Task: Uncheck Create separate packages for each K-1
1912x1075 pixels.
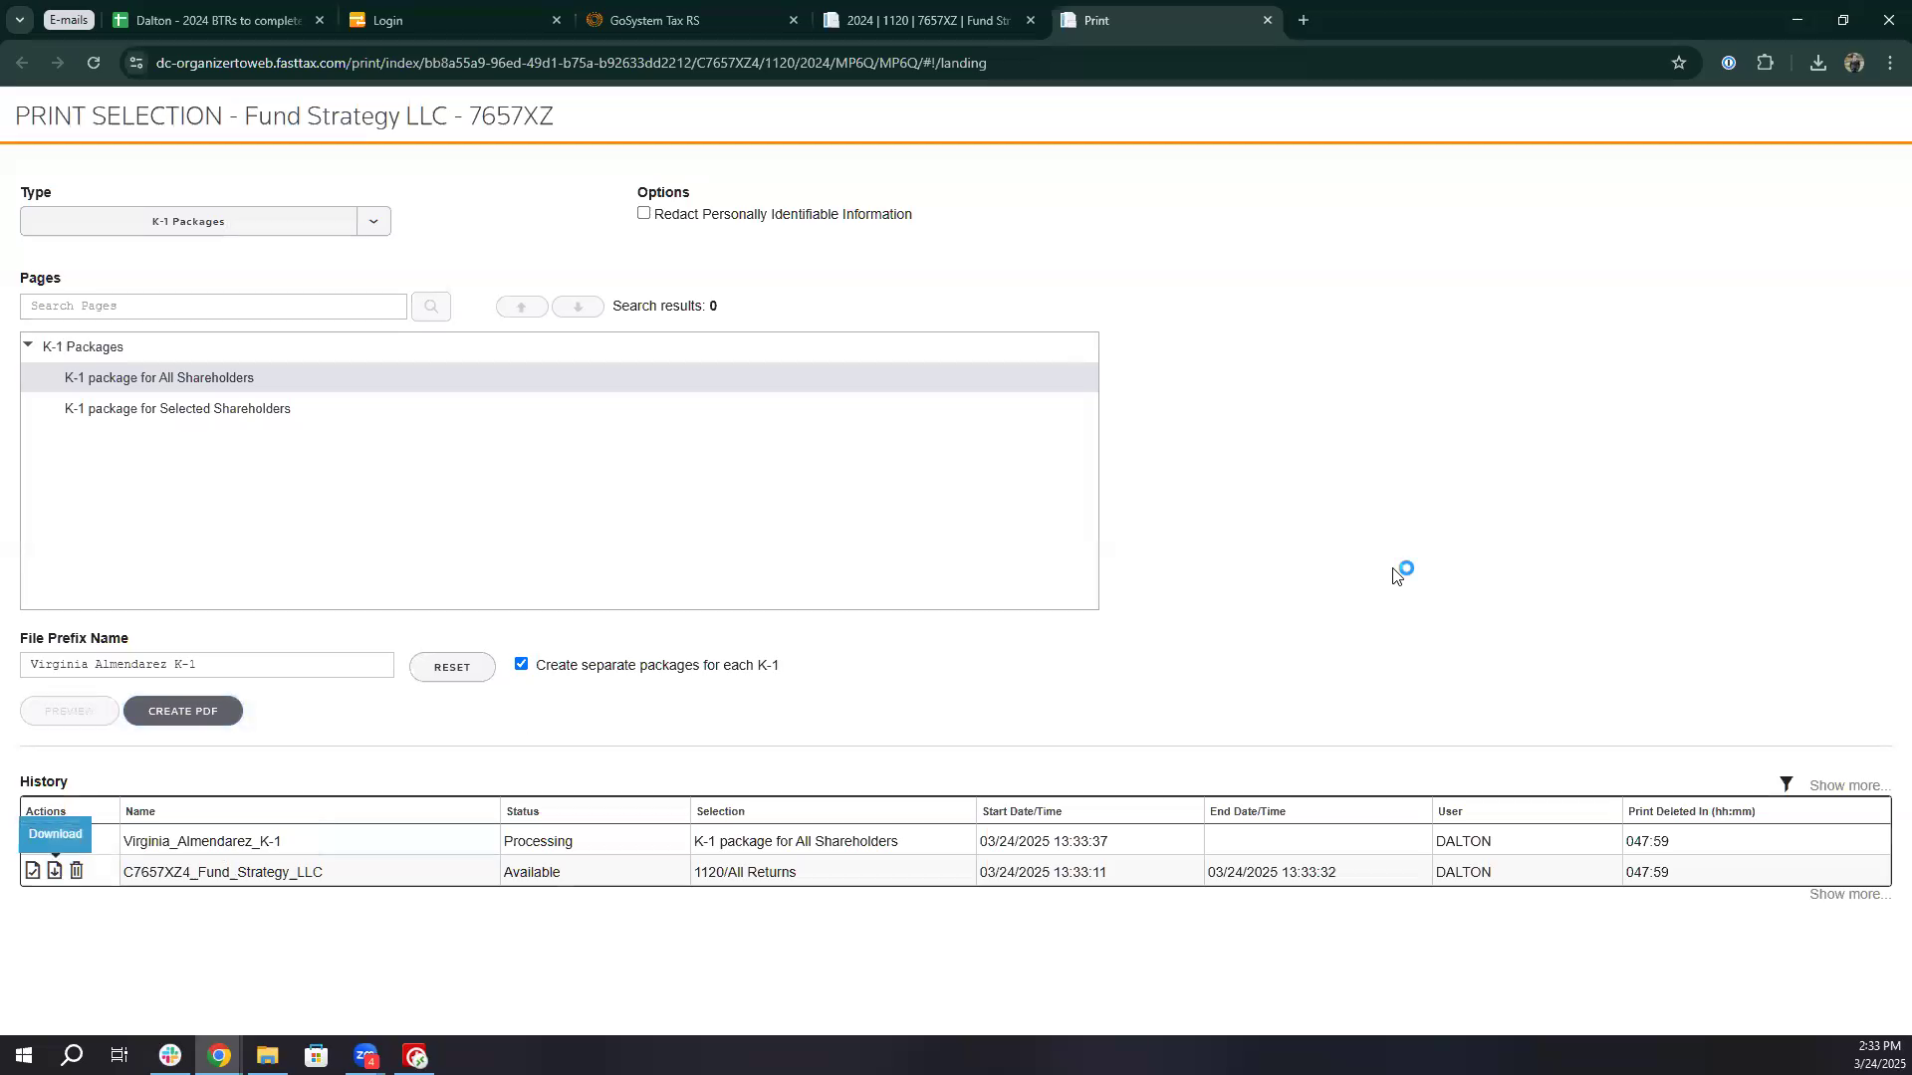Action: pyautogui.click(x=521, y=664)
